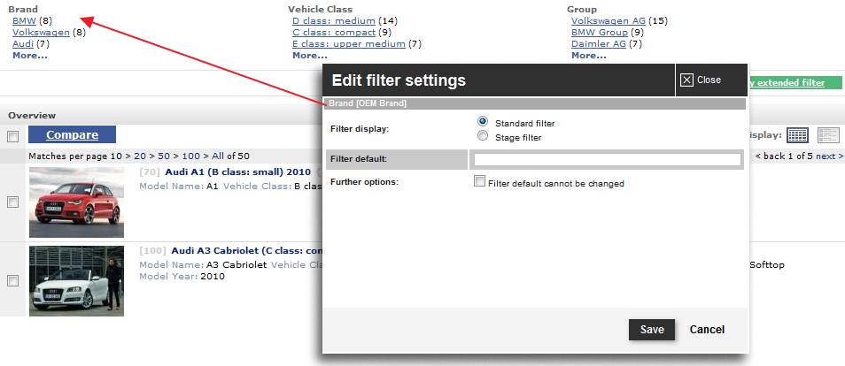
Task: Check the Audi A1 row checkbox
Action: pyautogui.click(x=13, y=202)
